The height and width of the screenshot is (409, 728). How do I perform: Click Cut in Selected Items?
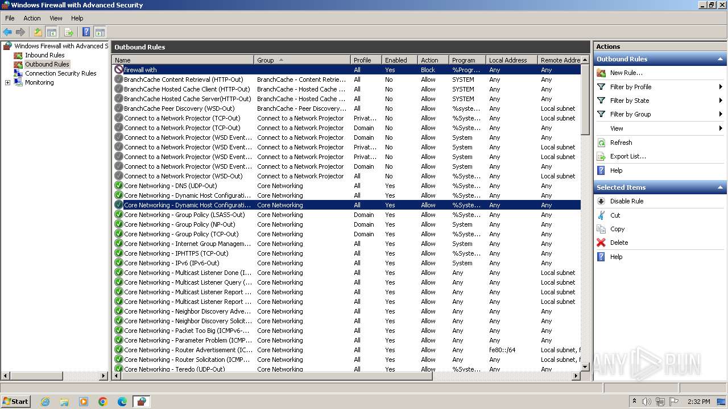pyautogui.click(x=615, y=215)
